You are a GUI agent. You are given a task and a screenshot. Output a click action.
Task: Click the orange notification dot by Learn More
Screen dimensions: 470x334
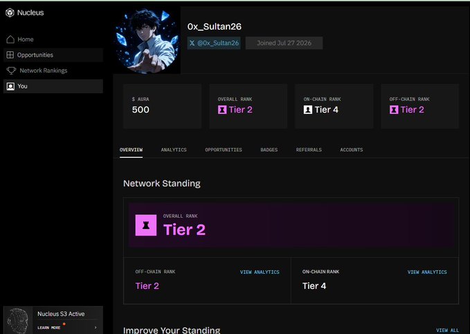pos(64,324)
